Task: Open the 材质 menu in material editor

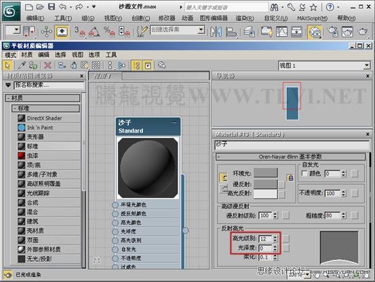Action: (27, 55)
